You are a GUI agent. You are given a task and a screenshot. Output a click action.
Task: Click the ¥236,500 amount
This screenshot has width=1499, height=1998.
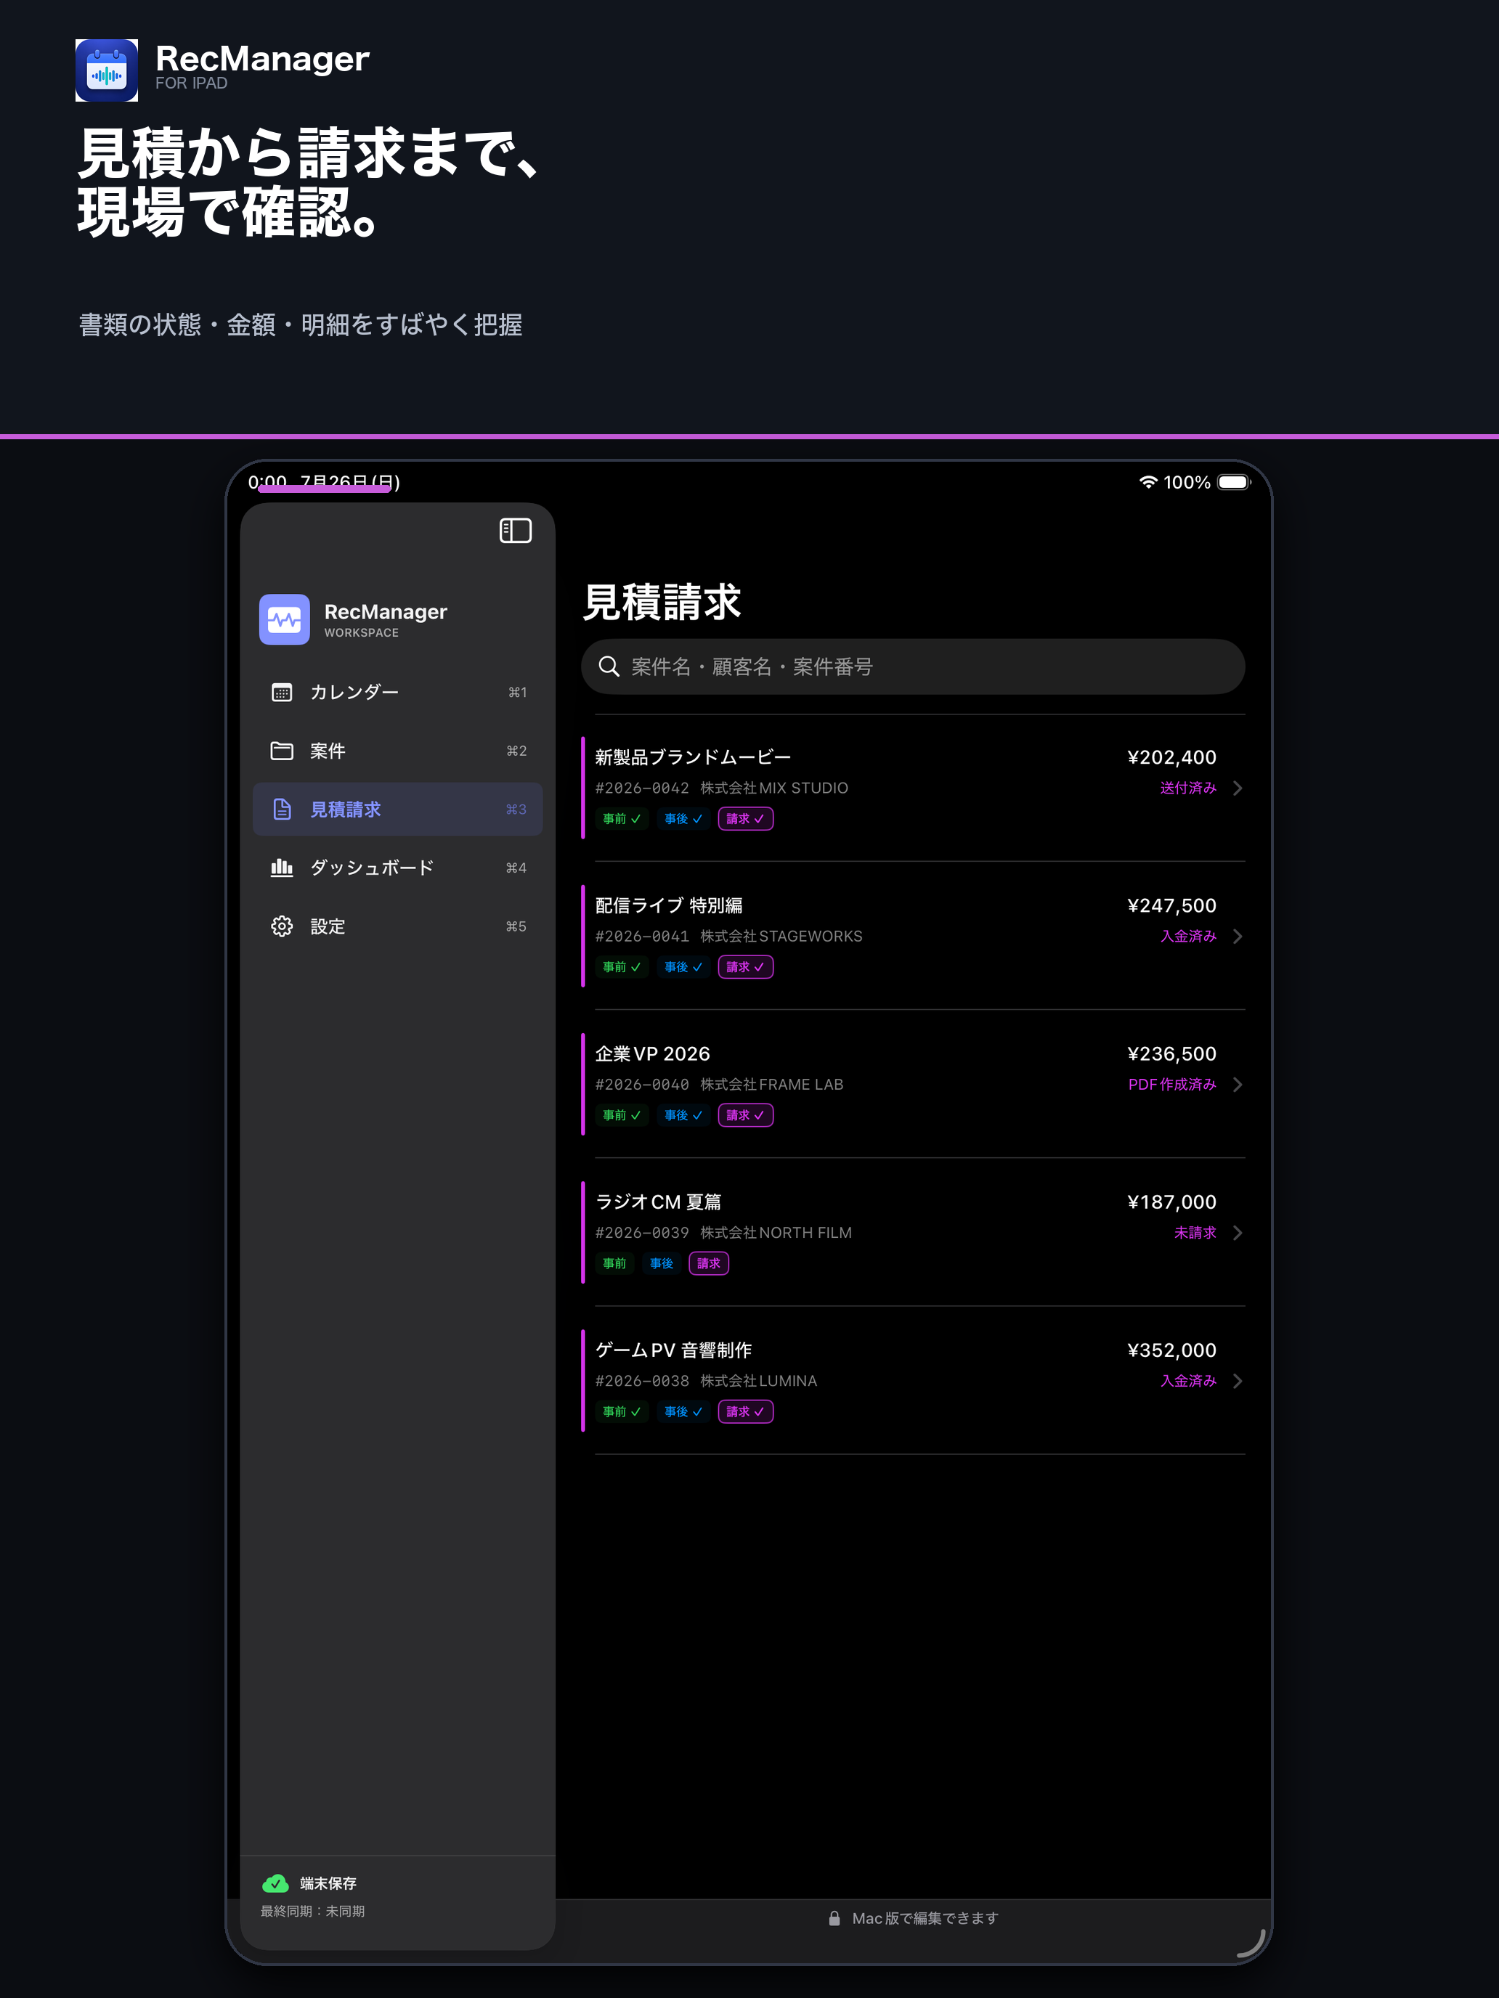pyautogui.click(x=1172, y=1053)
